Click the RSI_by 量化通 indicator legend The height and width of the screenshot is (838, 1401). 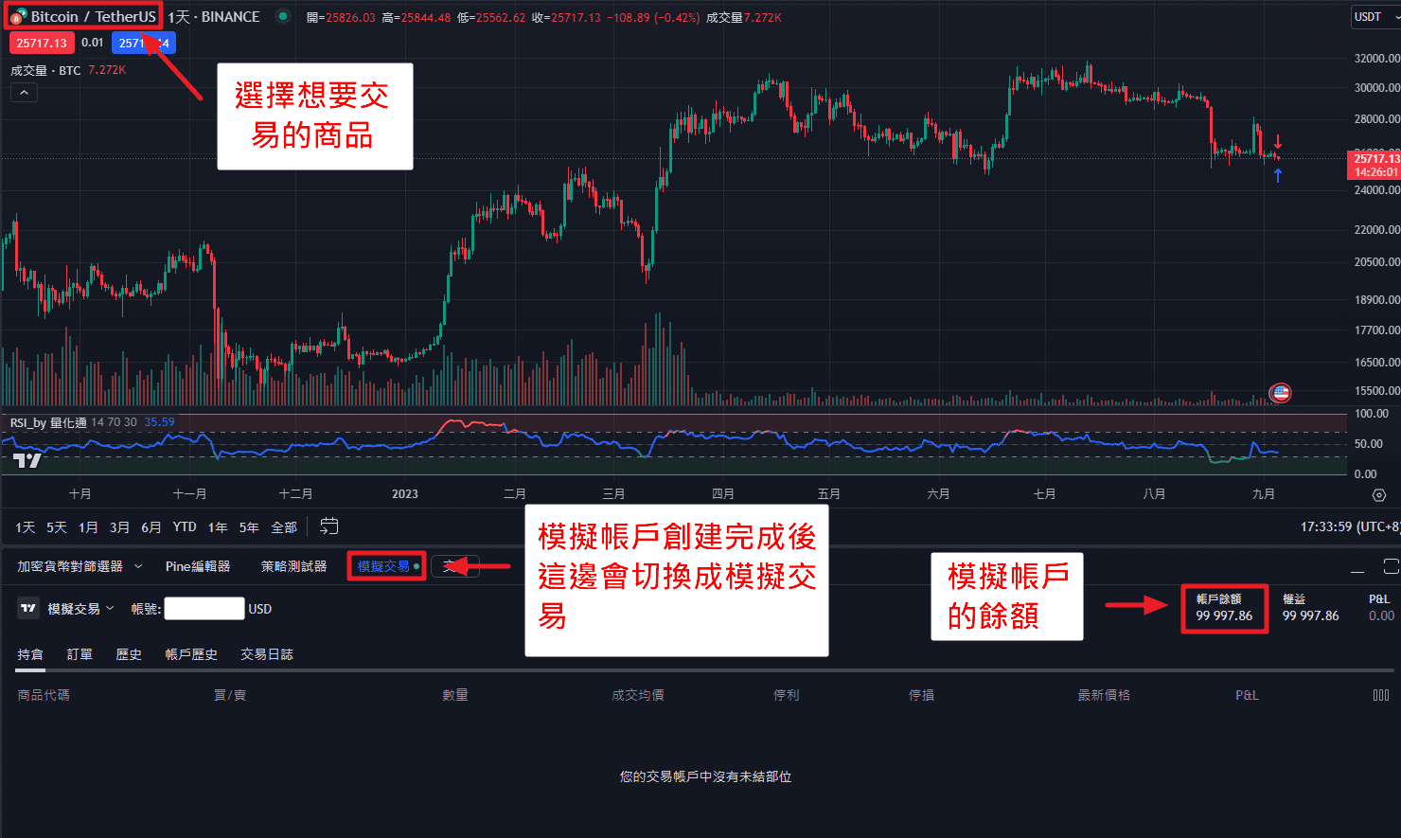pos(48,422)
